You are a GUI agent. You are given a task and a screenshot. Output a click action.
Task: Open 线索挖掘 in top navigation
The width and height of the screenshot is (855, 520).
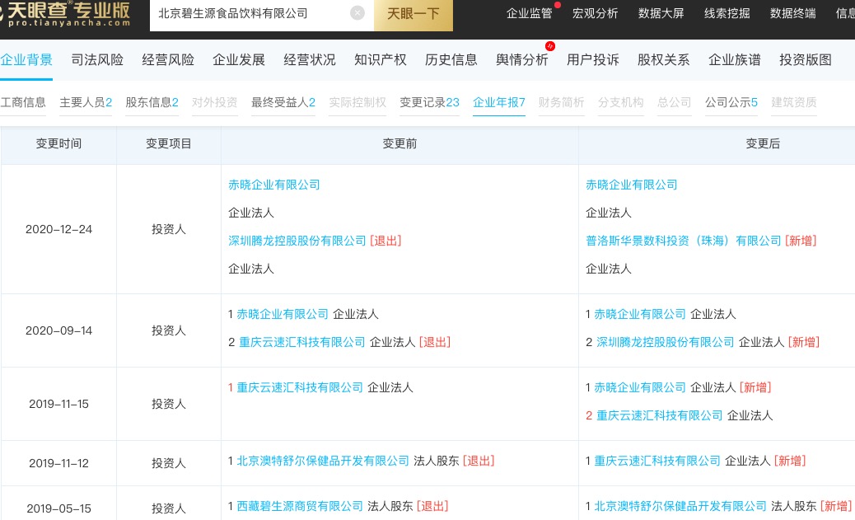click(x=727, y=14)
